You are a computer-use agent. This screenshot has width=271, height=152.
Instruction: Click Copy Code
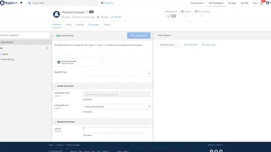point(209,45)
